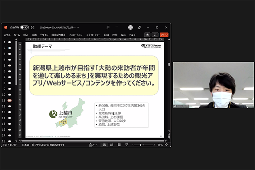Viewport: 255px width, 170px height.
Task: Click the pen ink icon in title bar
Action: pos(139,28)
